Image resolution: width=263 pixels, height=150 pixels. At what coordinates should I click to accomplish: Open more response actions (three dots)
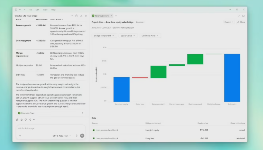tap(34, 120)
